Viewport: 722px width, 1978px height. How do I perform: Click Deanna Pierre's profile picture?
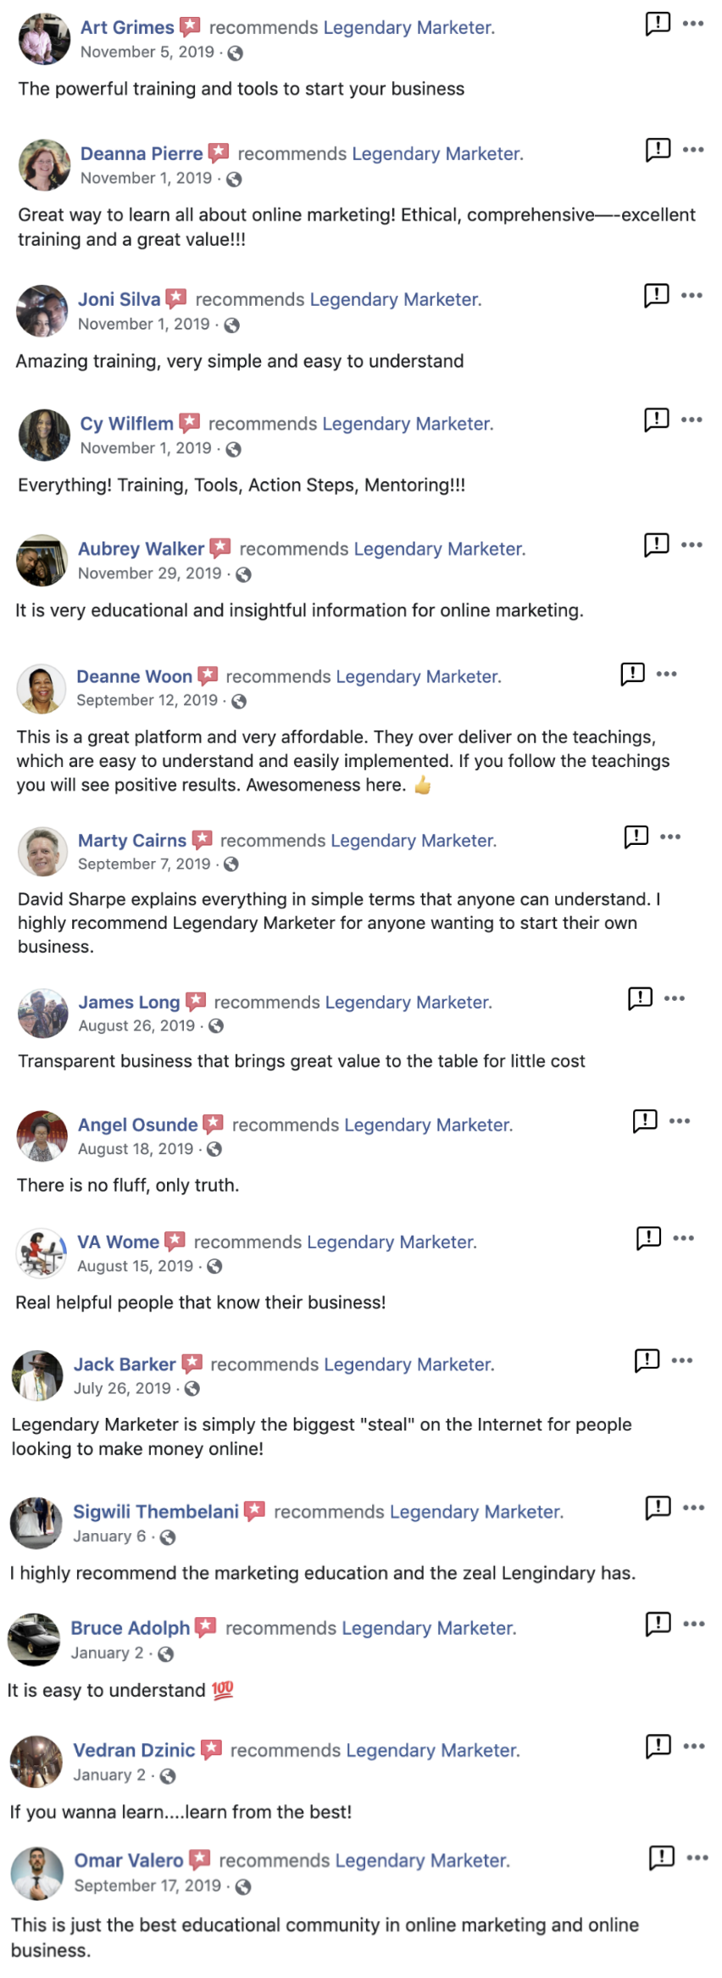[x=44, y=164]
